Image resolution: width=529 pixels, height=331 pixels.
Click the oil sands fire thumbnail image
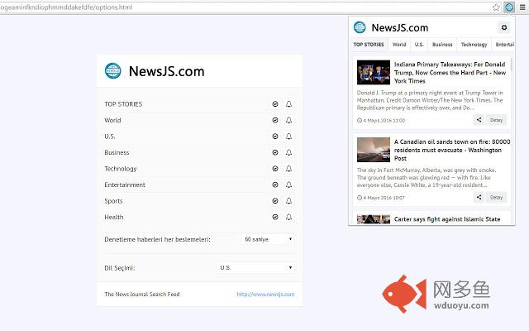point(374,150)
